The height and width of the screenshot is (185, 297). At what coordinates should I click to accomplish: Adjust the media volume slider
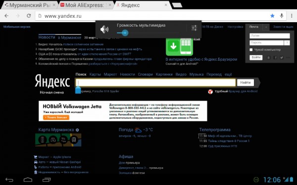(x=148, y=33)
